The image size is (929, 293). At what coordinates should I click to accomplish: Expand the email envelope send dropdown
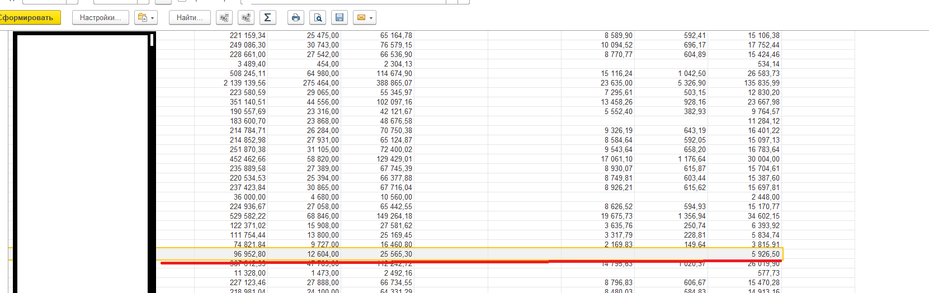click(365, 18)
